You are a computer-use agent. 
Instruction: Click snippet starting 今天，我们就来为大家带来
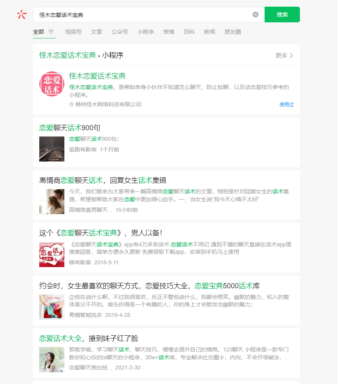pos(179,195)
